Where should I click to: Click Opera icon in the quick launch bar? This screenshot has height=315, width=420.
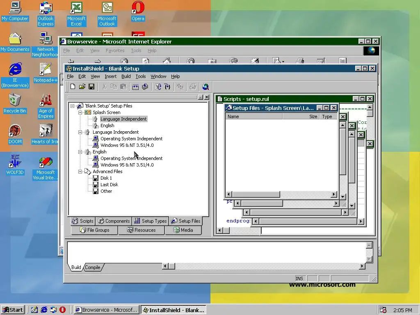(x=62, y=310)
